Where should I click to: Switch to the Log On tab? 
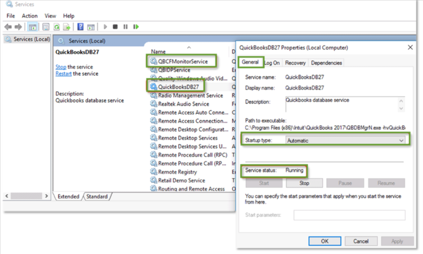click(272, 63)
